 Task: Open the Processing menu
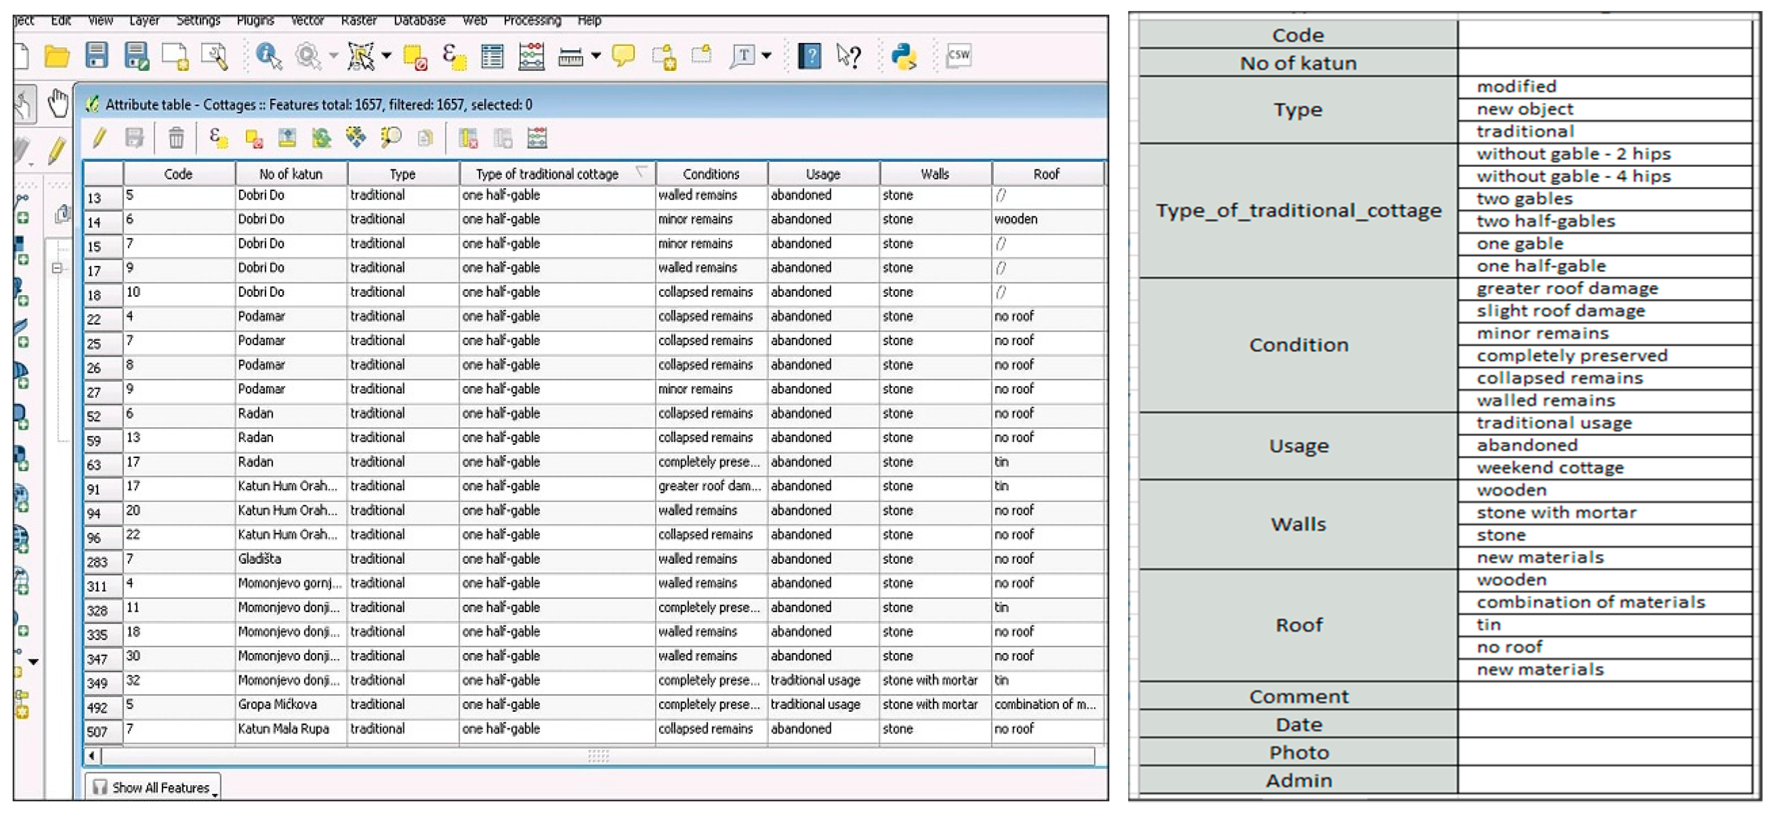[532, 21]
